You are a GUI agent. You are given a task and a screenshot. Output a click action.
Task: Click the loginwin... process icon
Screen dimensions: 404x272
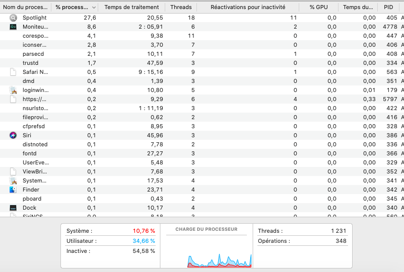tap(13, 90)
